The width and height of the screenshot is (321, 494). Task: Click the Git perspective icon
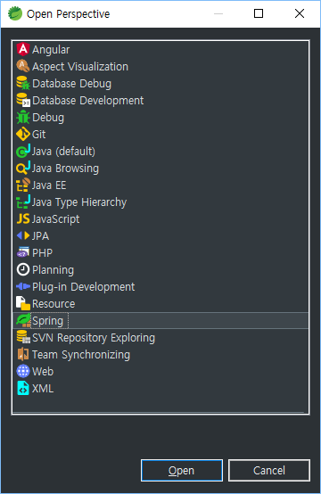pyautogui.click(x=23, y=135)
